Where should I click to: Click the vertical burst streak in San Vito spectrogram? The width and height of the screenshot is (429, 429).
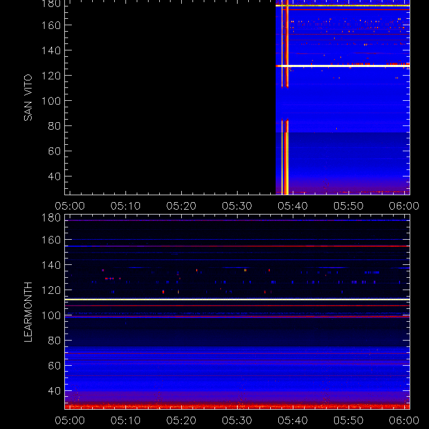[x=285, y=97]
